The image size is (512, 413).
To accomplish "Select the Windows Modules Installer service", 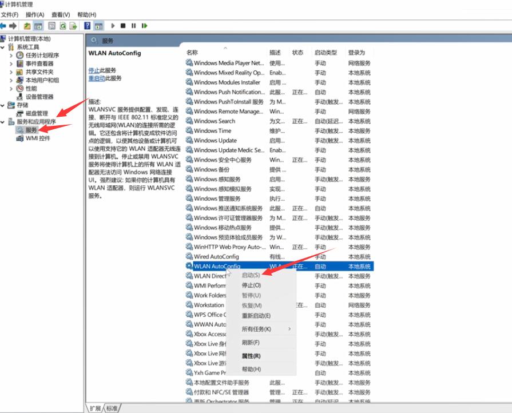I will (x=279, y=82).
